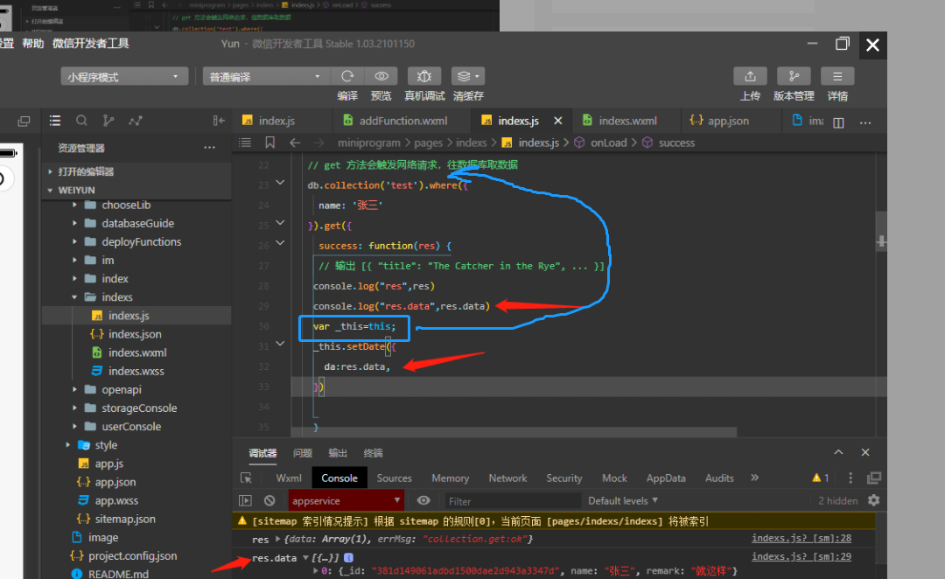Open the clear cache layers button

point(467,76)
